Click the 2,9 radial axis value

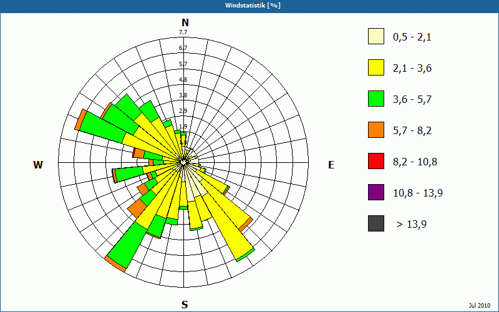[183, 111]
